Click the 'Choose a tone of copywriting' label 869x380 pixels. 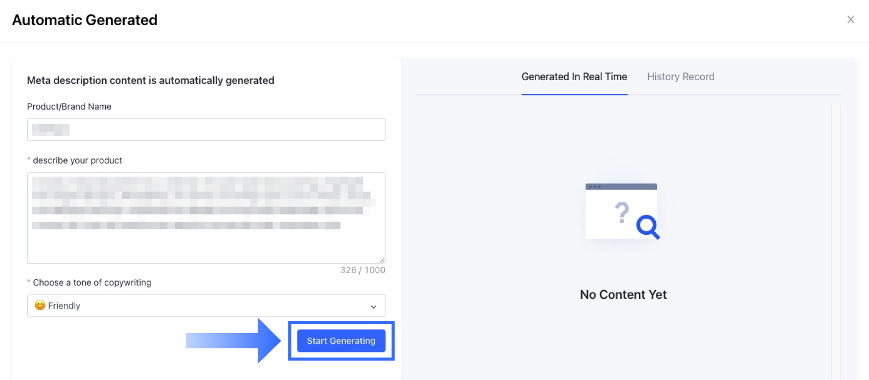click(x=92, y=282)
